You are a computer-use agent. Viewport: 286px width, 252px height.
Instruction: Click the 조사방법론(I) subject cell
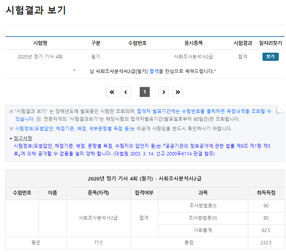coord(203,206)
